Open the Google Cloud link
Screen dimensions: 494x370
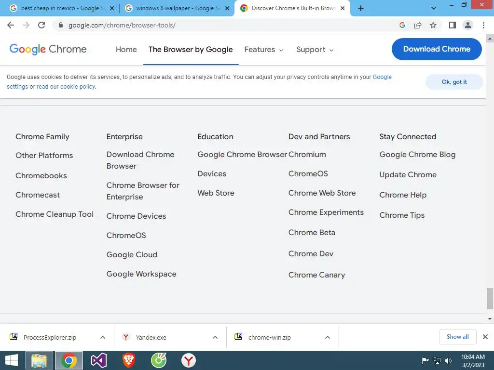coord(132,254)
